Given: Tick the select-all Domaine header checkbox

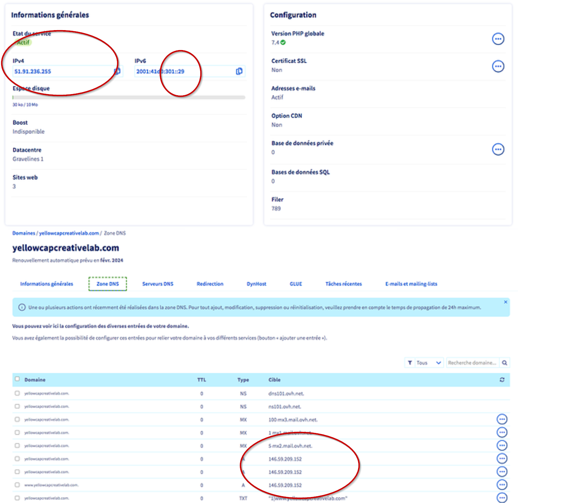Looking at the screenshot, I should pyautogui.click(x=17, y=379).
